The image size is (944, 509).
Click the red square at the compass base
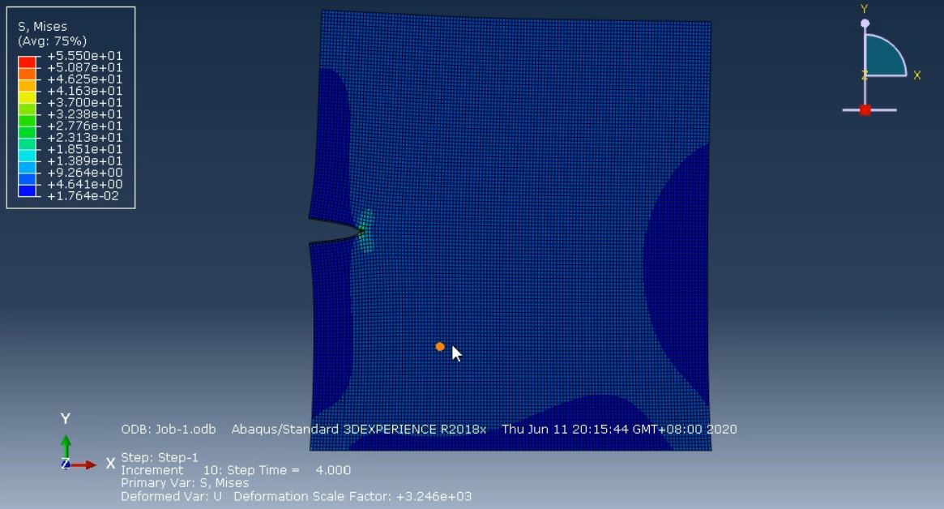[x=865, y=110]
